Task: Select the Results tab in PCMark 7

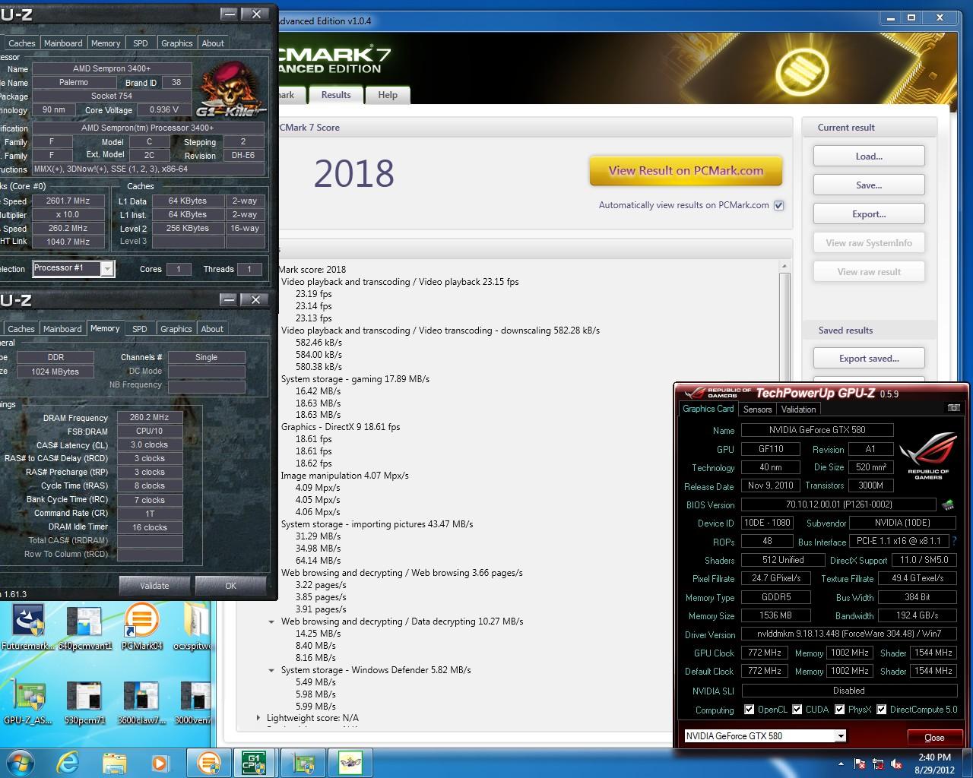Action: coord(336,95)
